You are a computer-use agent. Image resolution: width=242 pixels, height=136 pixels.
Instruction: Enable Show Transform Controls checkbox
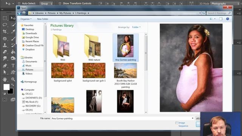click(x=60, y=3)
